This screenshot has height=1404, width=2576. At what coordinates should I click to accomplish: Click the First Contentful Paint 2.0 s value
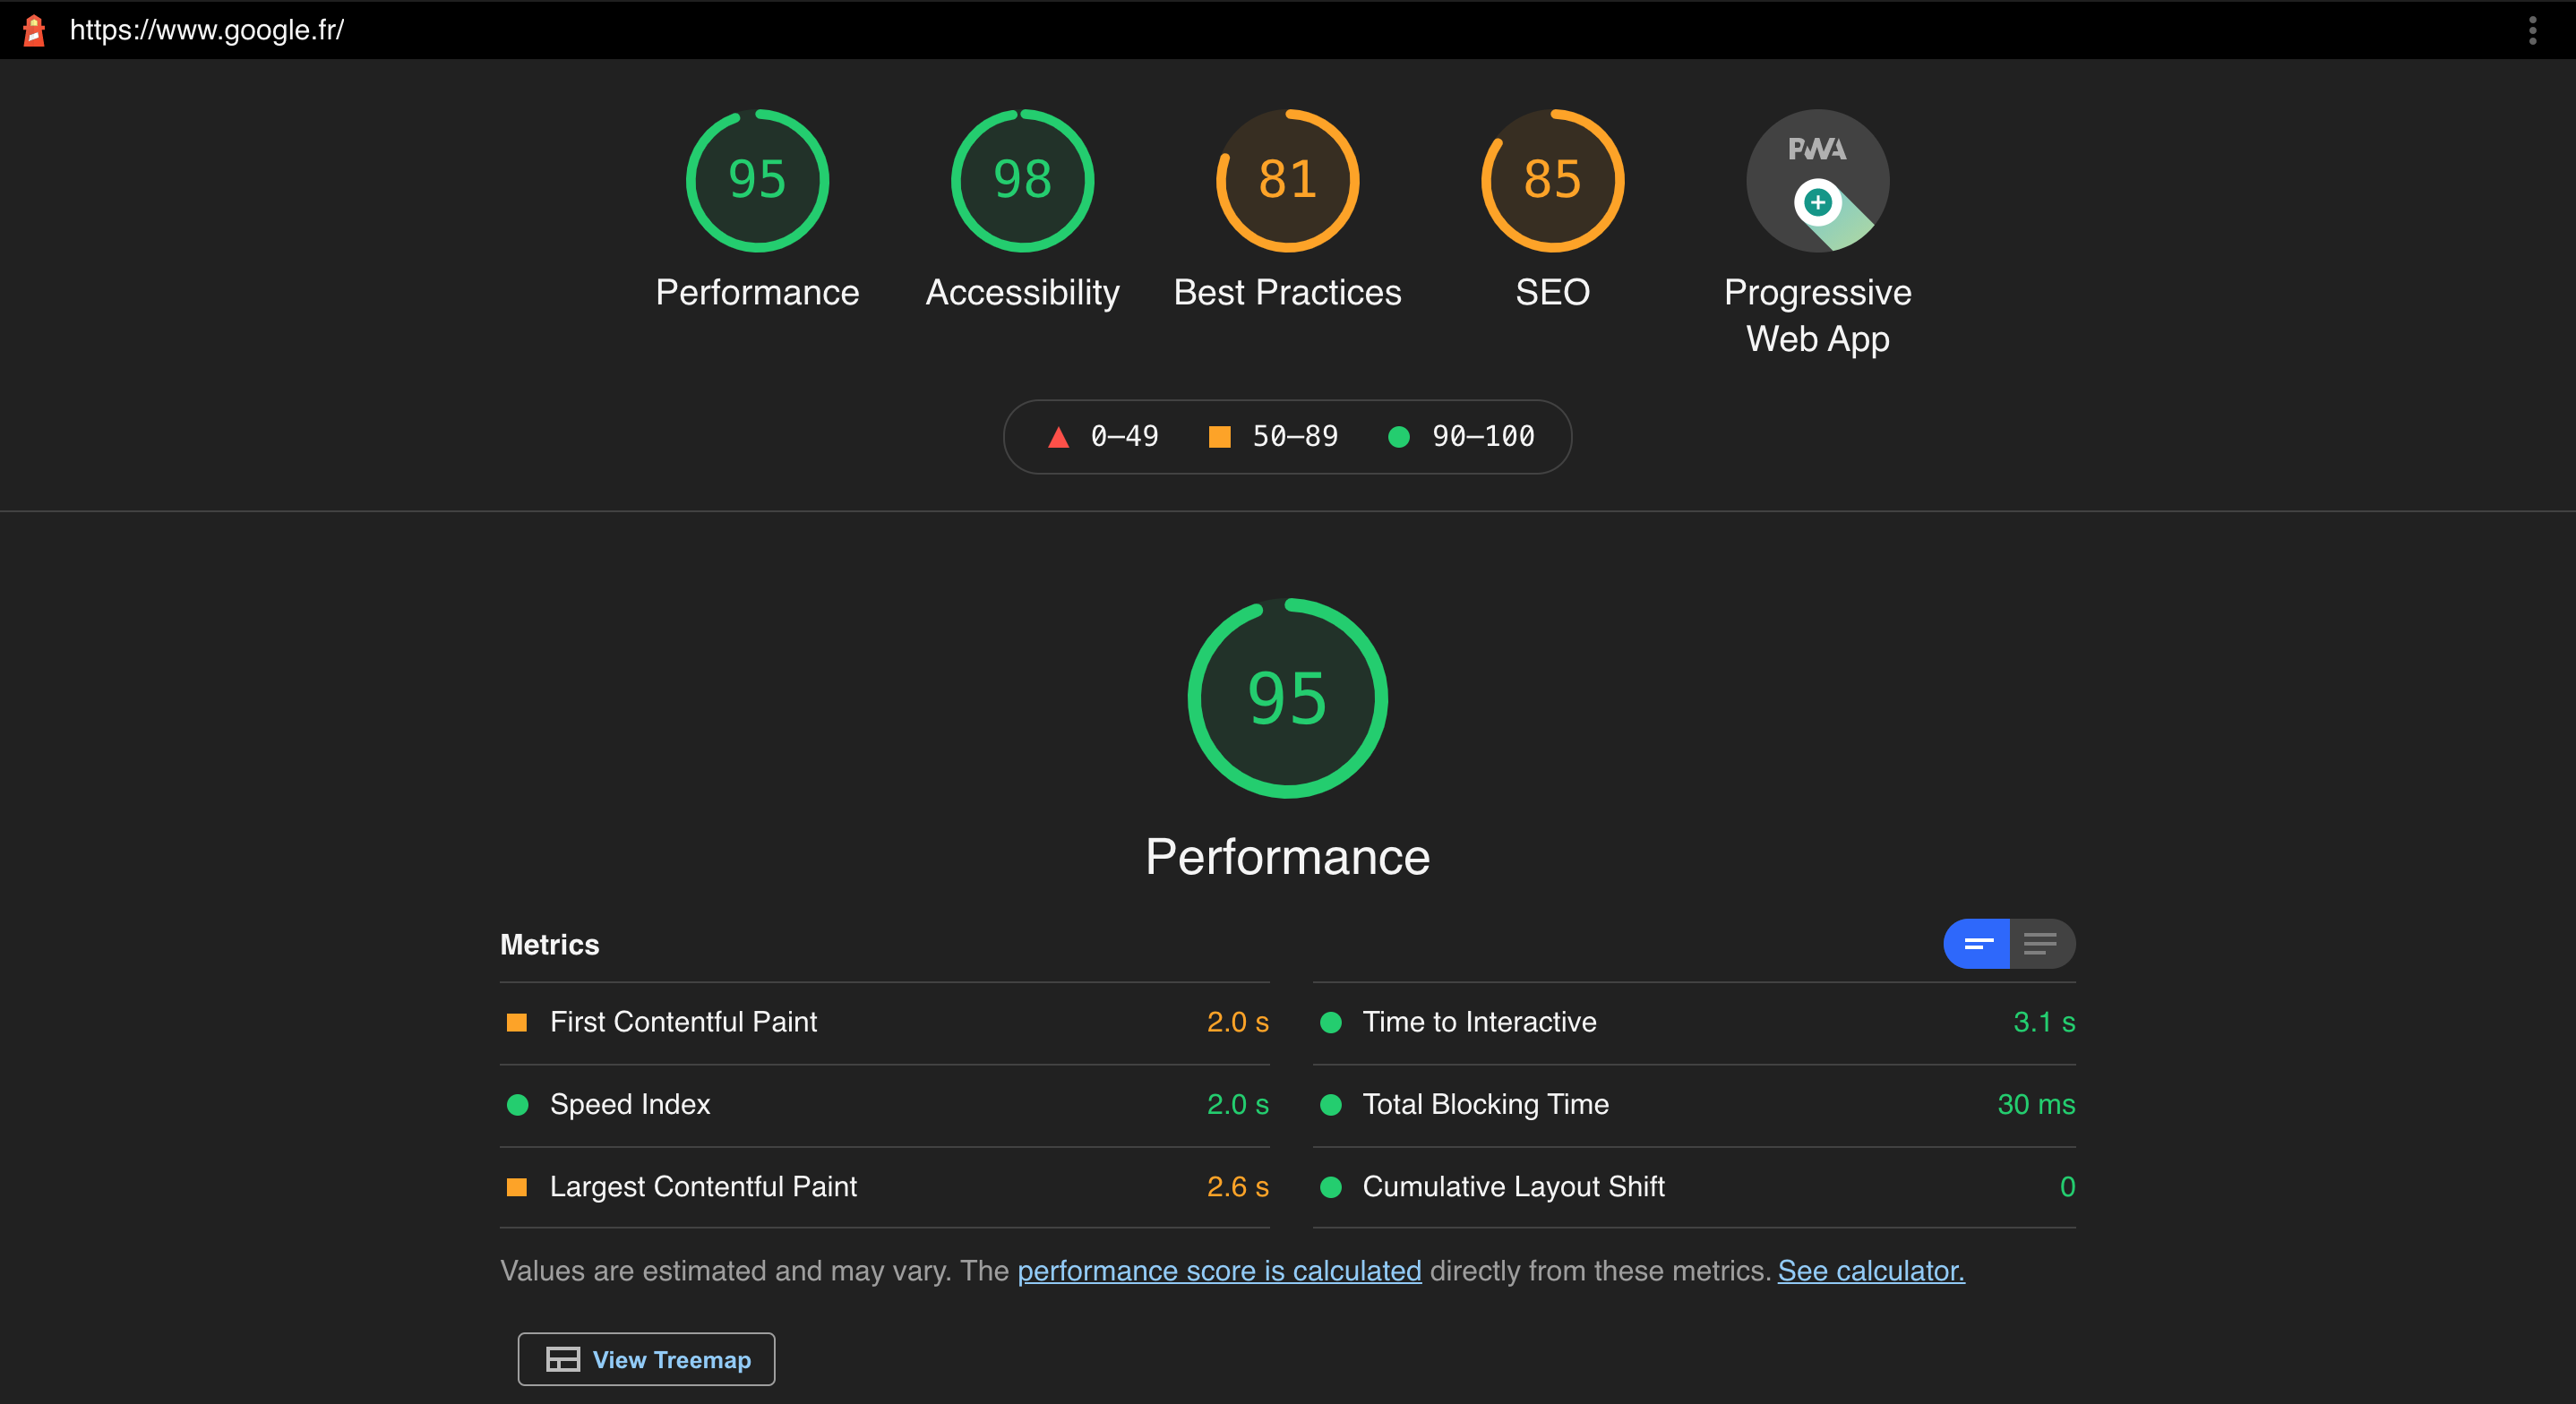(x=1237, y=1022)
